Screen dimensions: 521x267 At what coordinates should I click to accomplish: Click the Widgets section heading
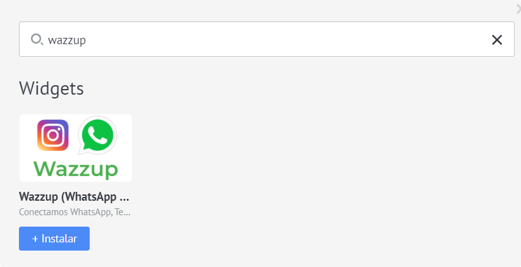tap(52, 88)
